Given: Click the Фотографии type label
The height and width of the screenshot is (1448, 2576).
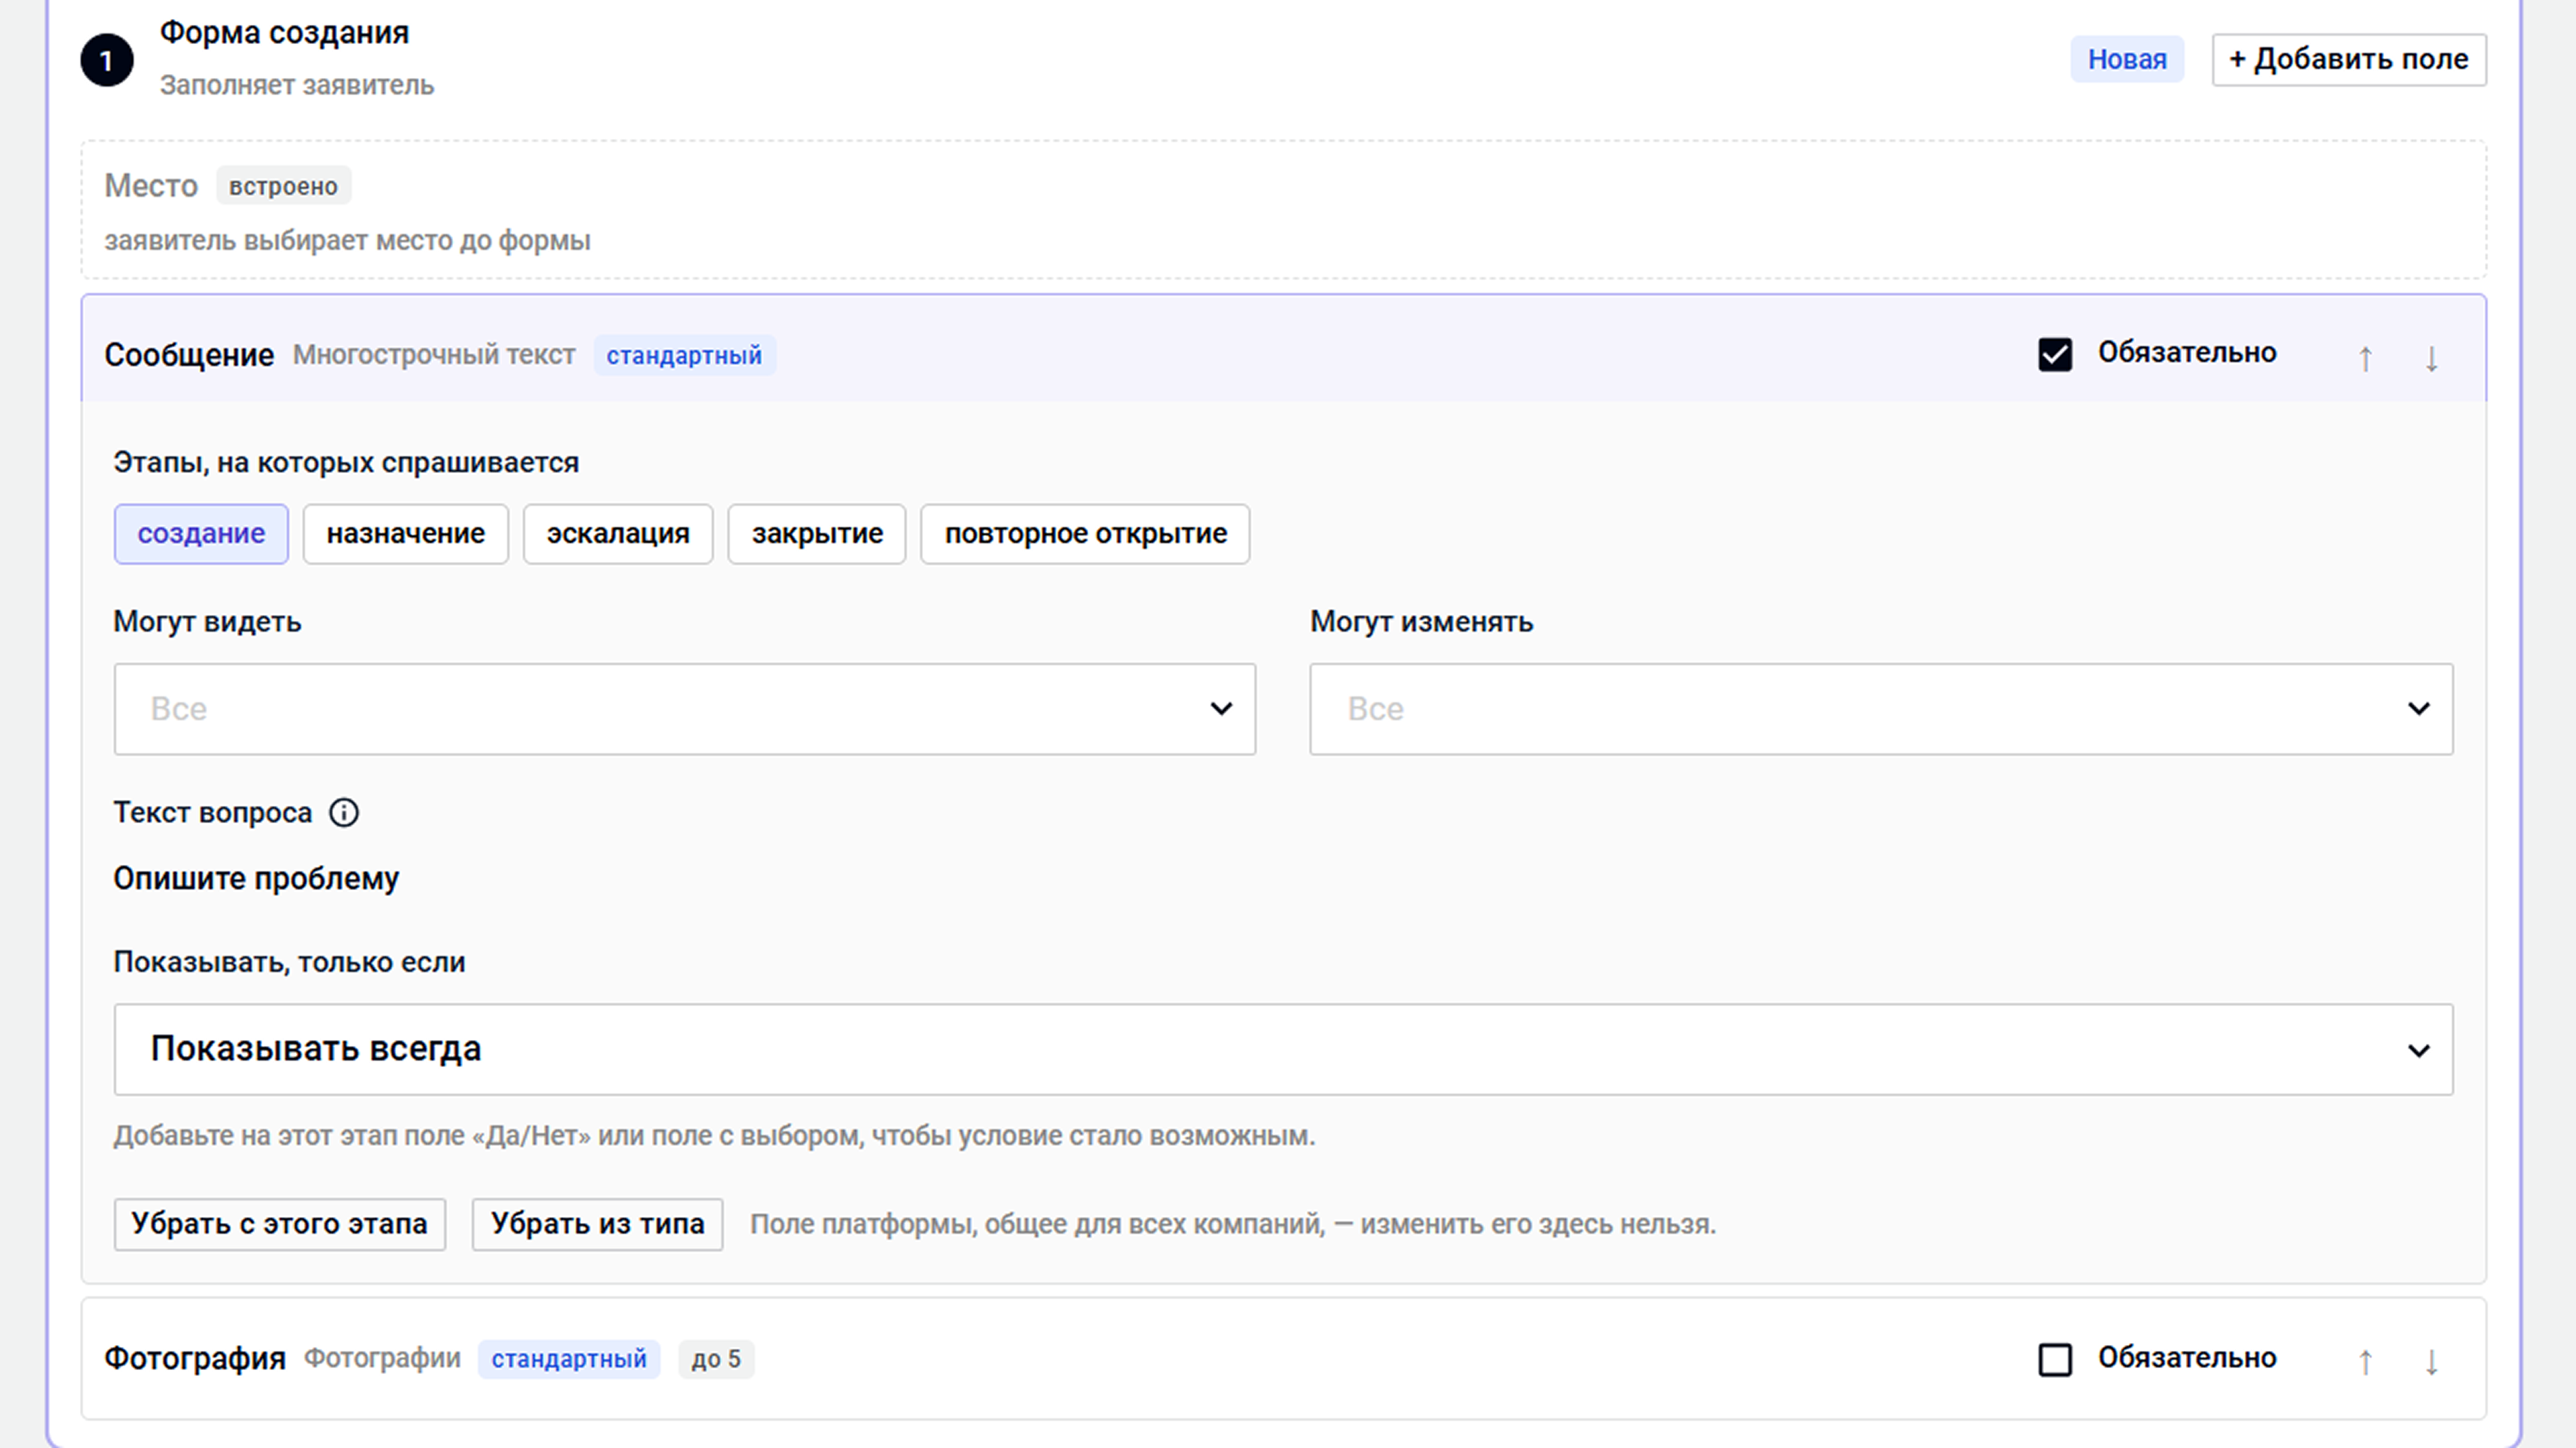Looking at the screenshot, I should (x=382, y=1359).
